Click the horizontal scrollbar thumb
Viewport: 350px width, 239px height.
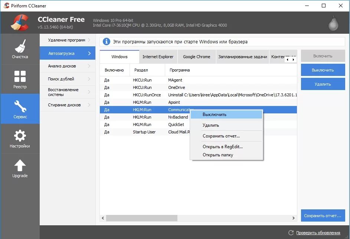click(x=142, y=218)
